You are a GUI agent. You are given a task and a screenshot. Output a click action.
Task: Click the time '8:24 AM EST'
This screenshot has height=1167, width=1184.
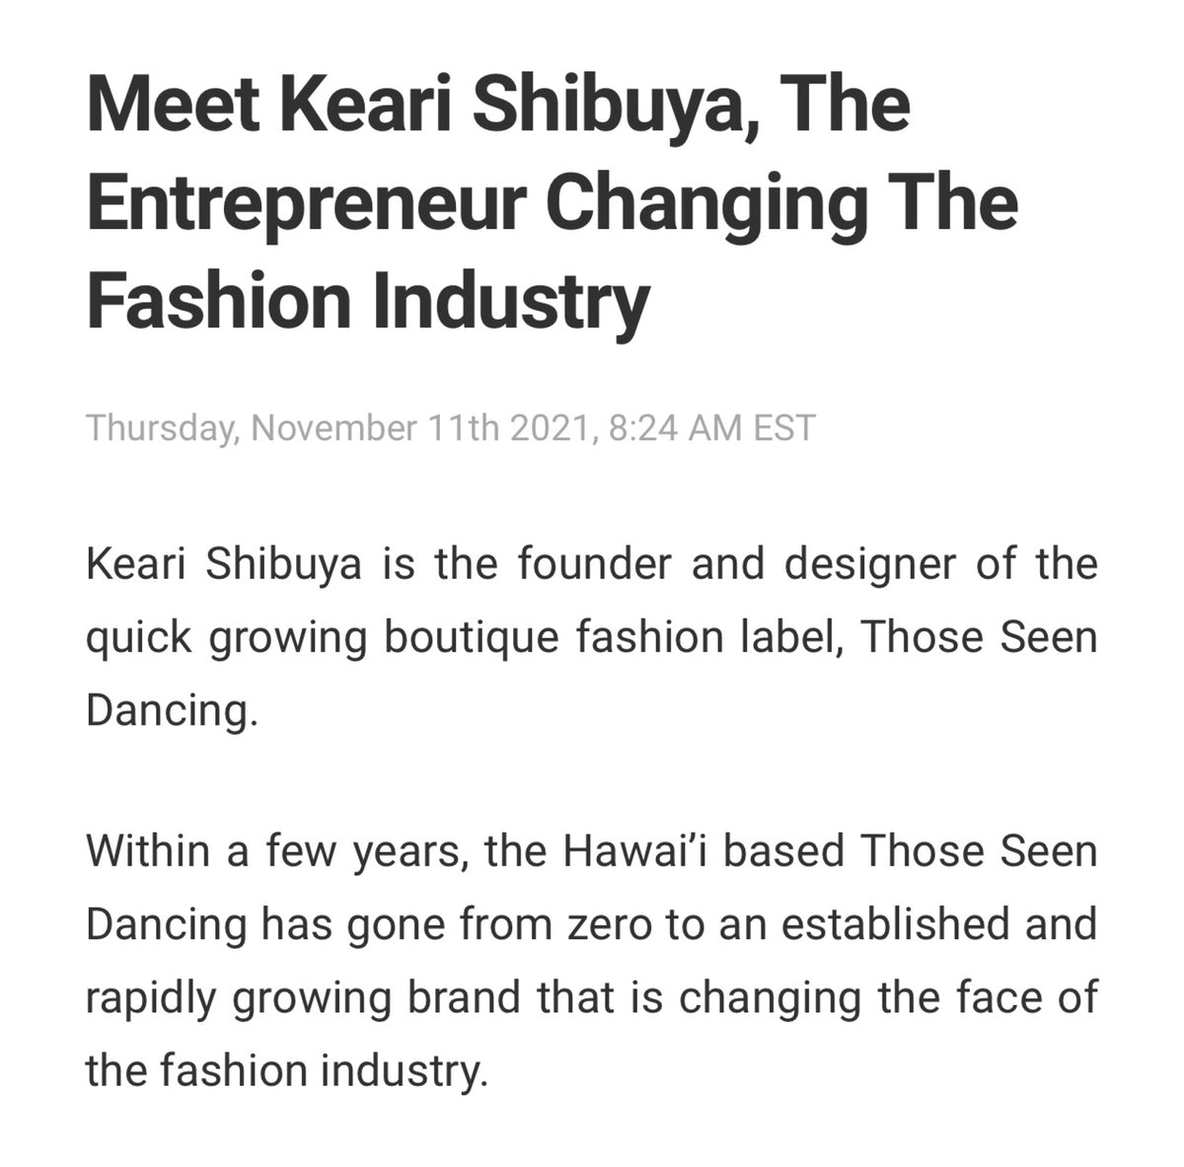[712, 429]
